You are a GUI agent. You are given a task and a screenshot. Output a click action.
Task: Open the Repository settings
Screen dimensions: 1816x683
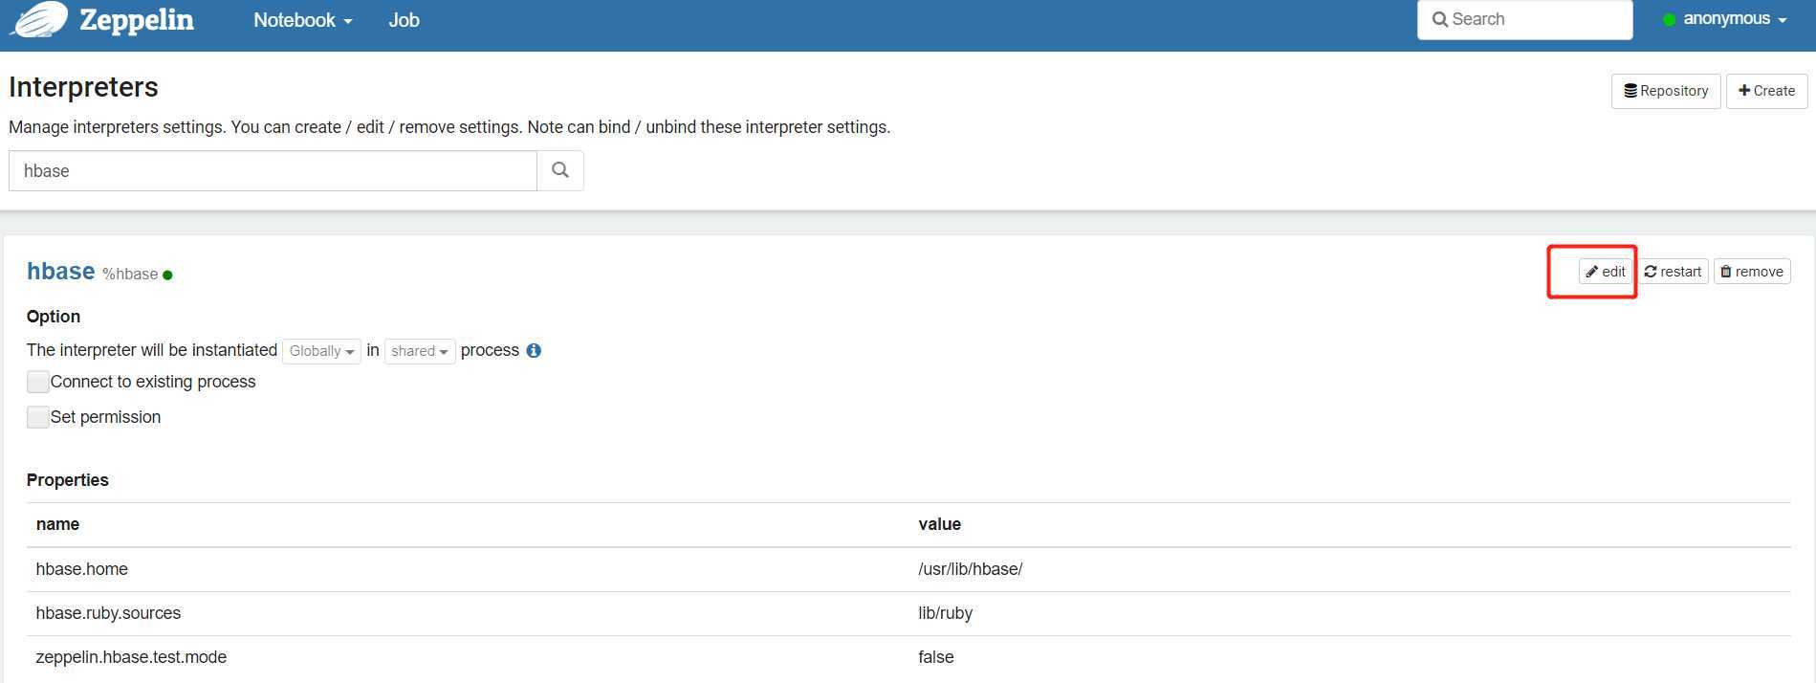coord(1666,91)
